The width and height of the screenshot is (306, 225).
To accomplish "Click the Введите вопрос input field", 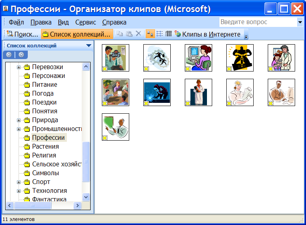I will point(258,22).
